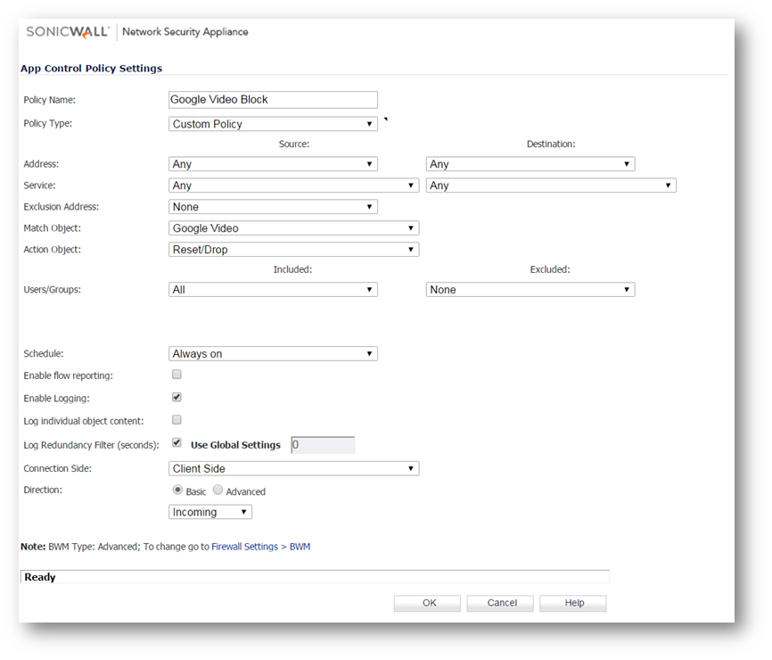The image size is (772, 660).
Task: Check Log individual object content
Action: [177, 419]
